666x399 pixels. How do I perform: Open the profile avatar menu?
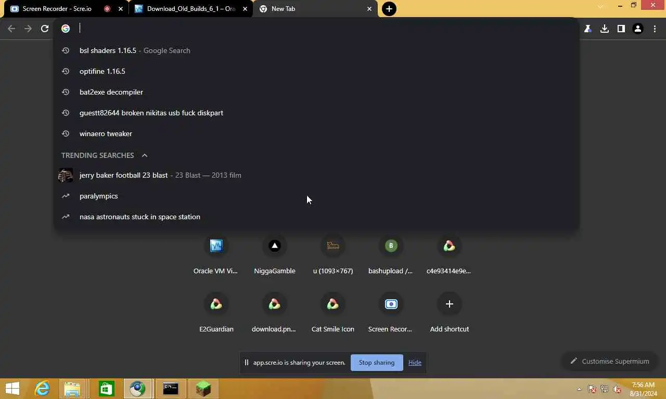coord(637,29)
